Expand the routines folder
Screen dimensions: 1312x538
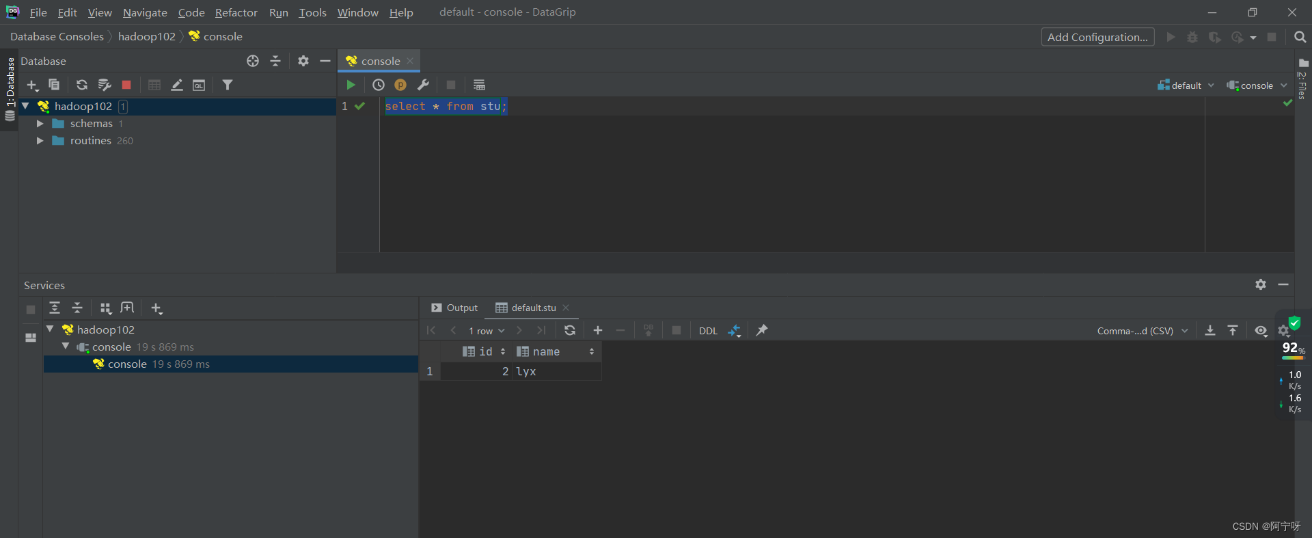(40, 141)
